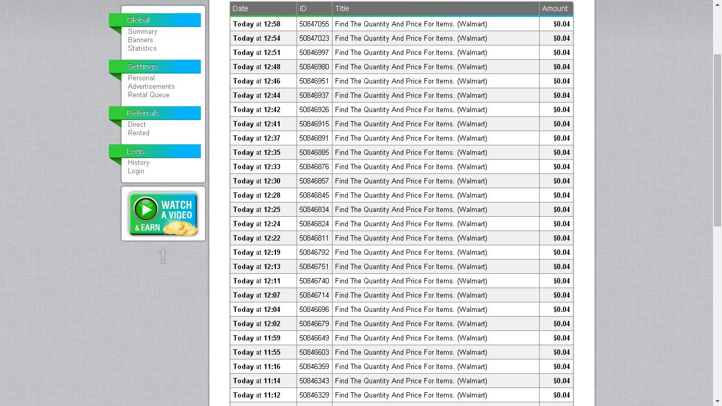Click the title in row 50846359
722x406 pixels.
(x=411, y=366)
